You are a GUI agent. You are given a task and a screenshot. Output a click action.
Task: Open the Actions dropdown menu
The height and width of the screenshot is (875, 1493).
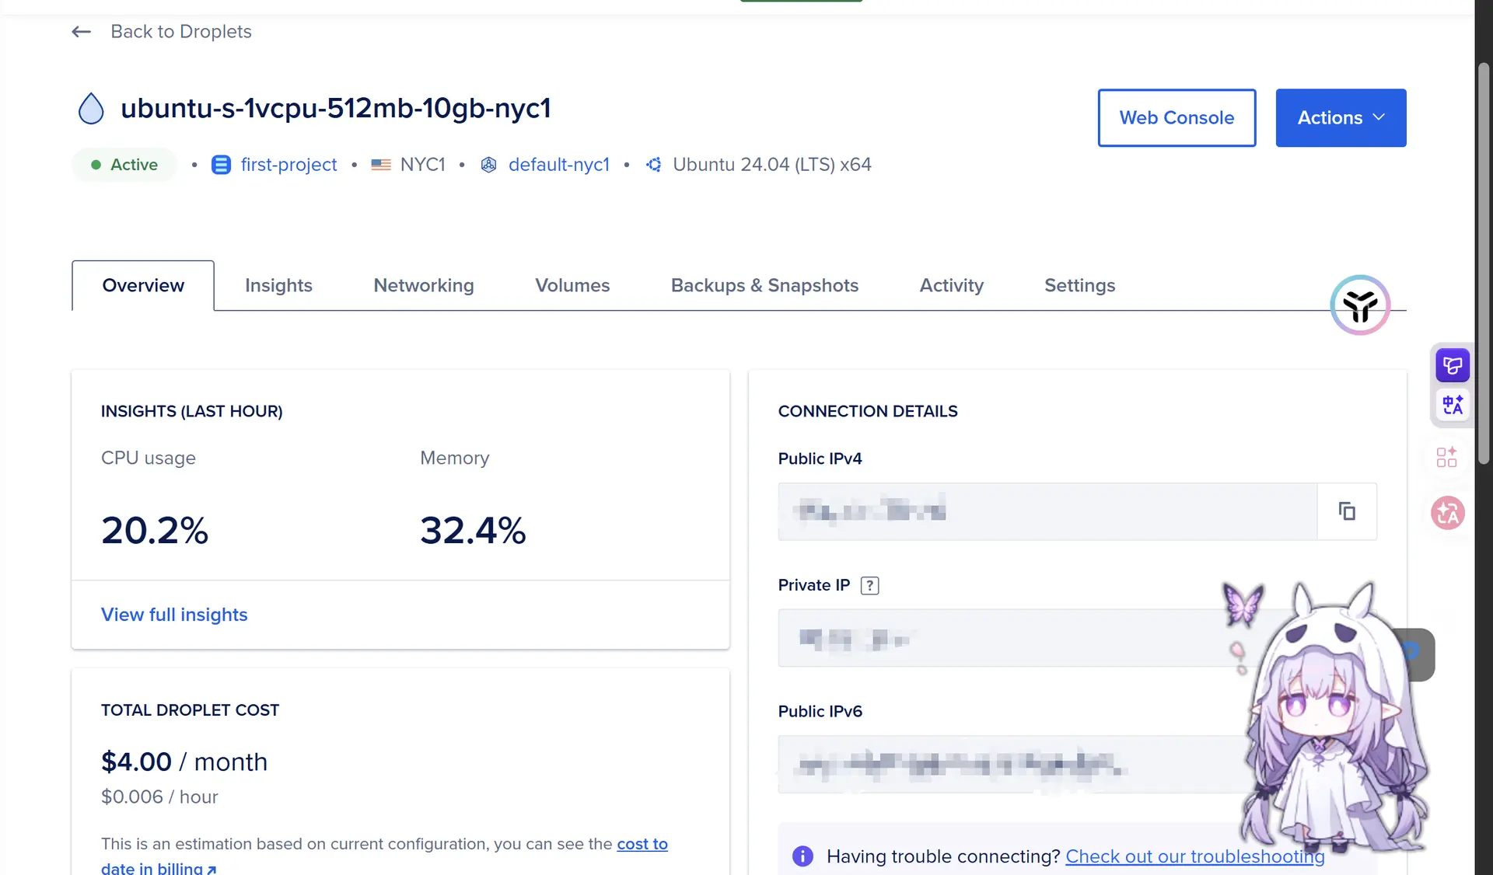tap(1341, 118)
